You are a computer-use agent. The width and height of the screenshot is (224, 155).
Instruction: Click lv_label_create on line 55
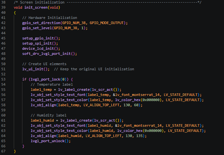(74, 90)
